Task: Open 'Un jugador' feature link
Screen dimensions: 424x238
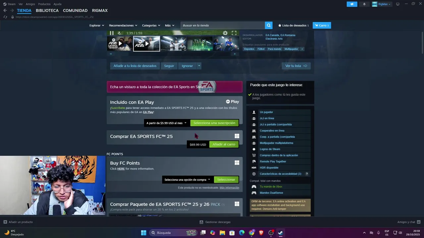Action: coord(266,112)
